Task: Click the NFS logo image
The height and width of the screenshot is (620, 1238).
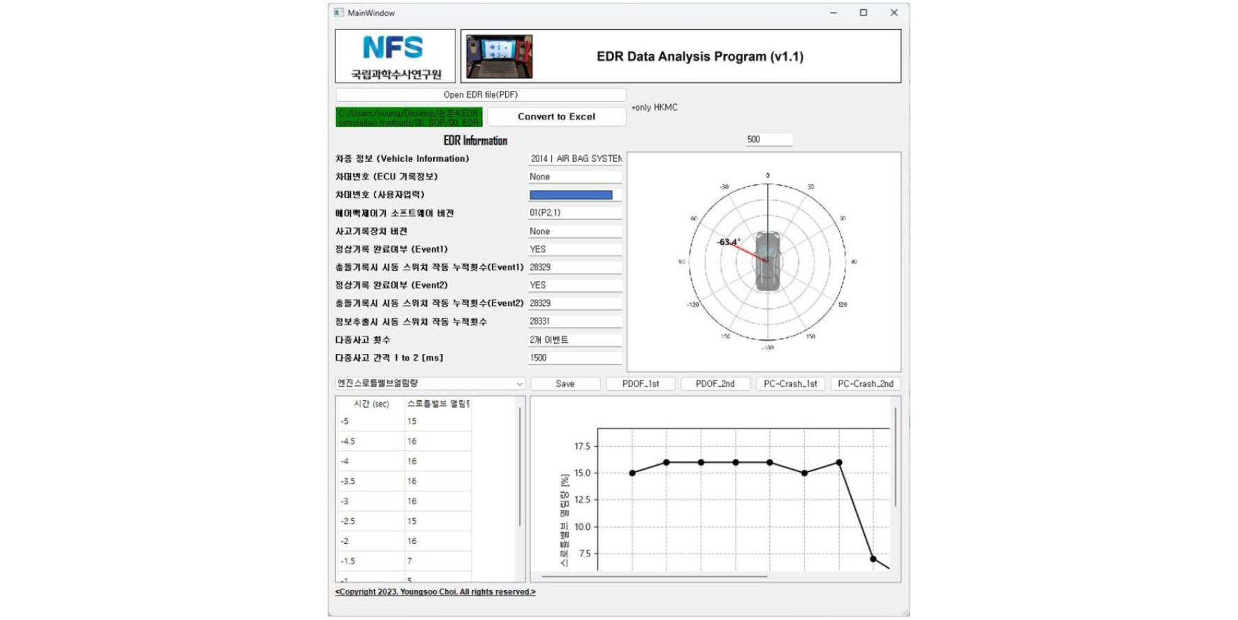Action: pos(395,56)
